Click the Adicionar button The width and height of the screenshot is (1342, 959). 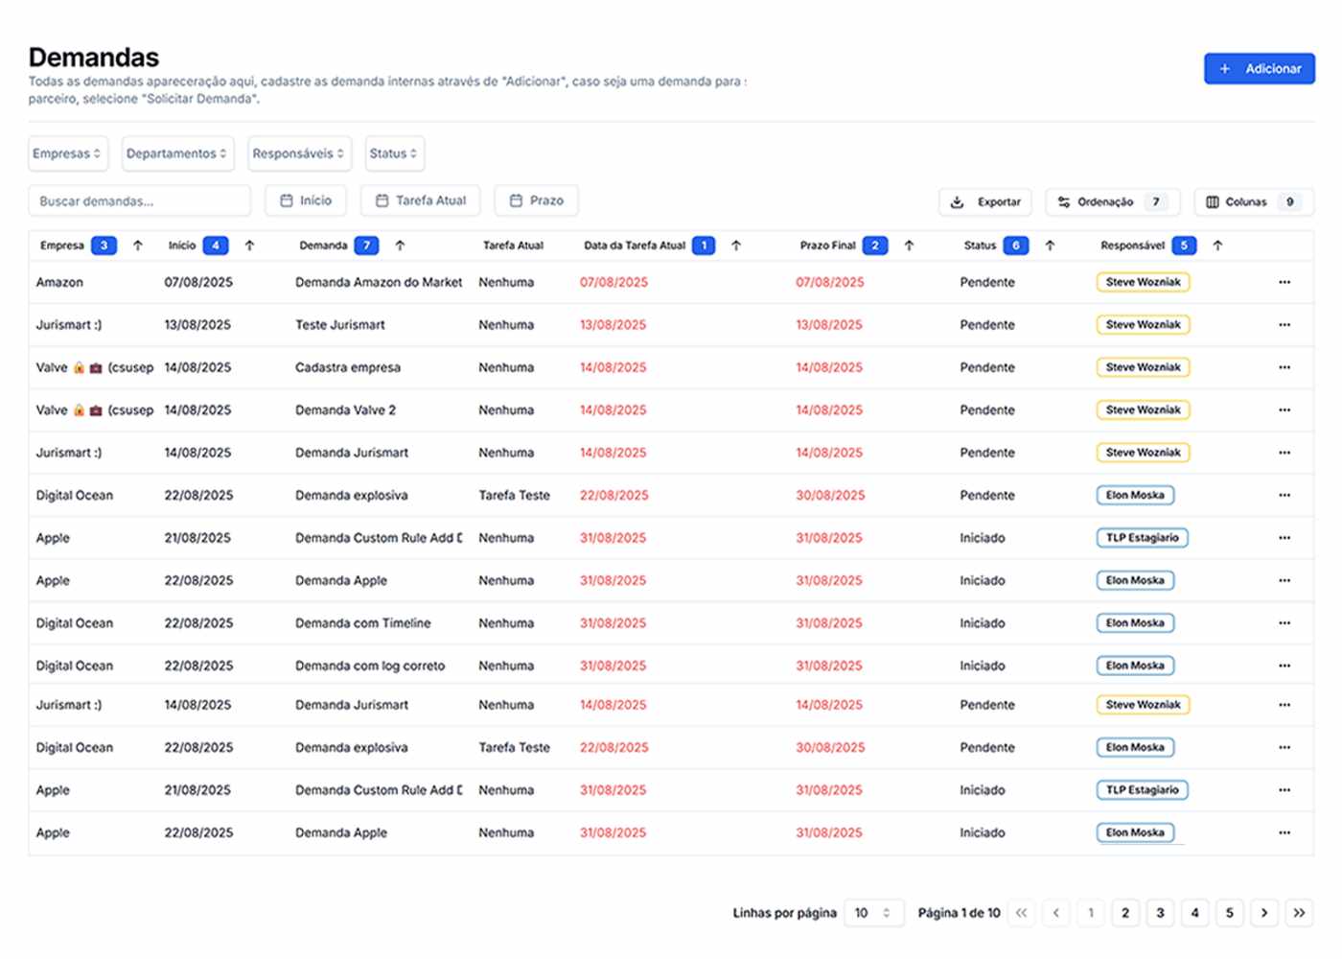coord(1259,68)
